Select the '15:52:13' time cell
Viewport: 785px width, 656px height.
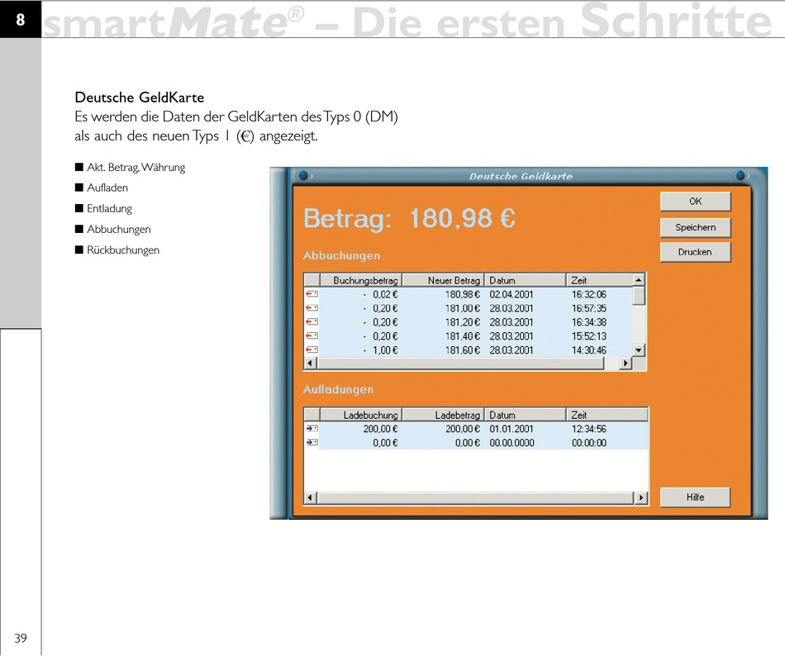[588, 336]
